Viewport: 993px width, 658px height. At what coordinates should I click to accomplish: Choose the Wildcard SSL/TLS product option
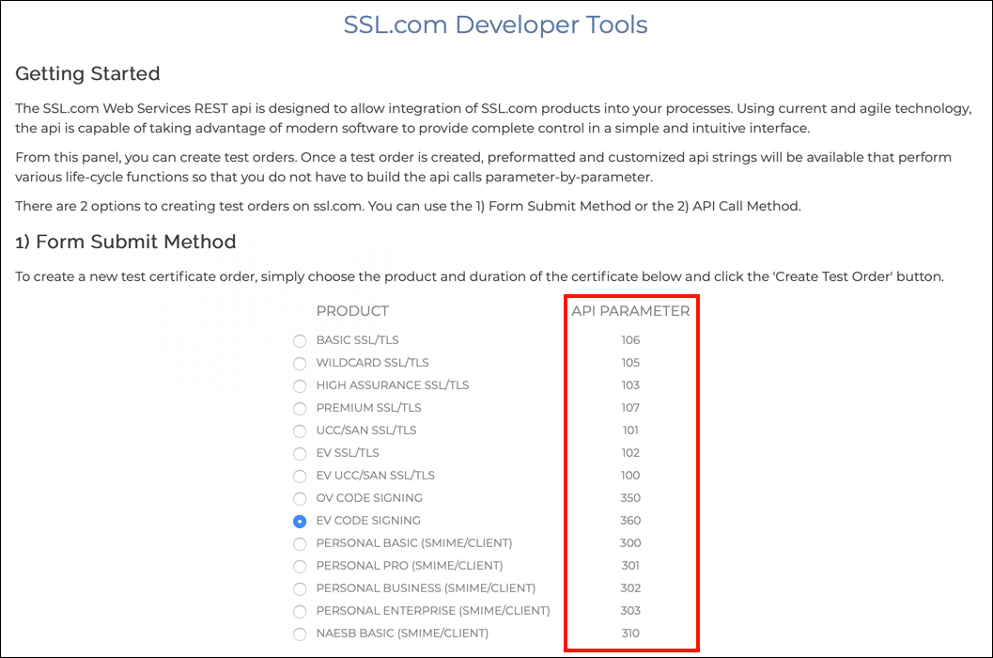[x=300, y=364]
